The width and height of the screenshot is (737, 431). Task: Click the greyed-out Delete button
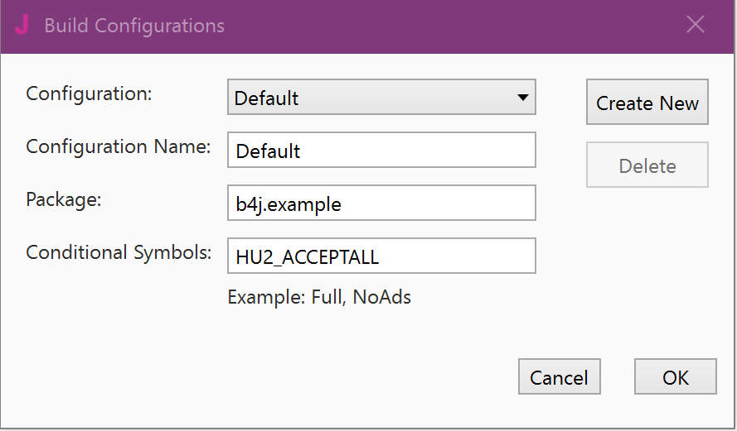point(647,165)
